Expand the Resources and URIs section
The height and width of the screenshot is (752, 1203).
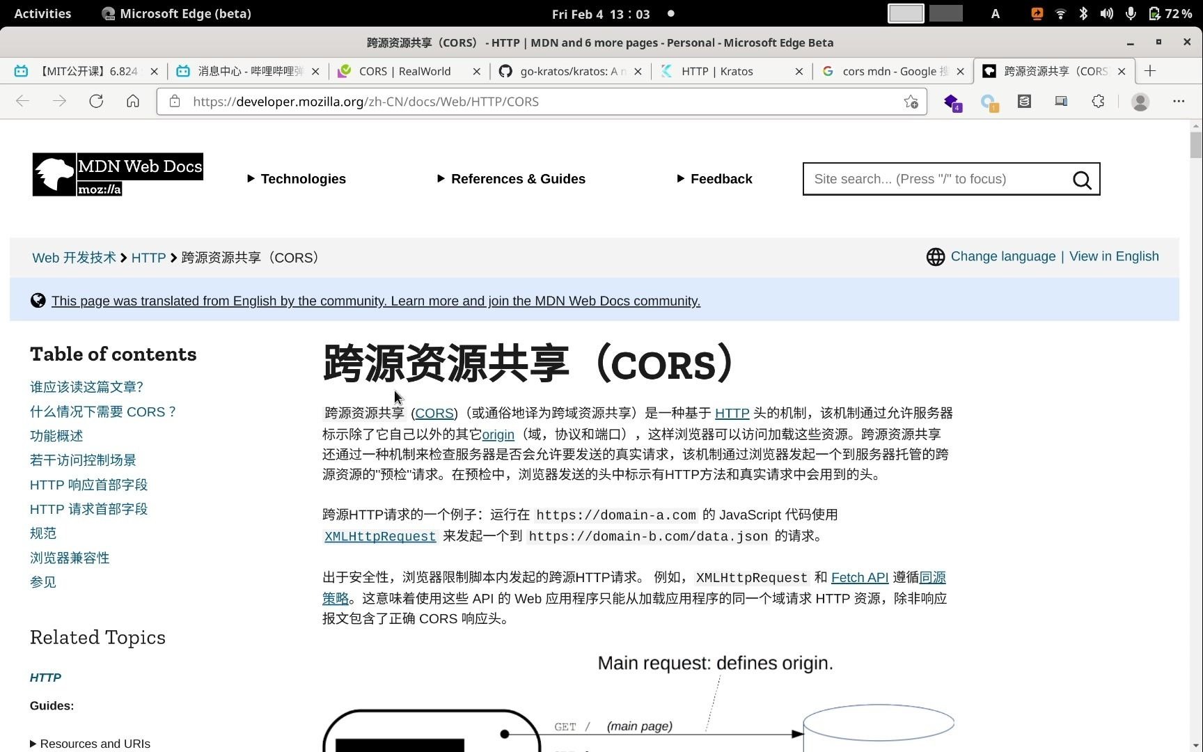[x=91, y=744]
